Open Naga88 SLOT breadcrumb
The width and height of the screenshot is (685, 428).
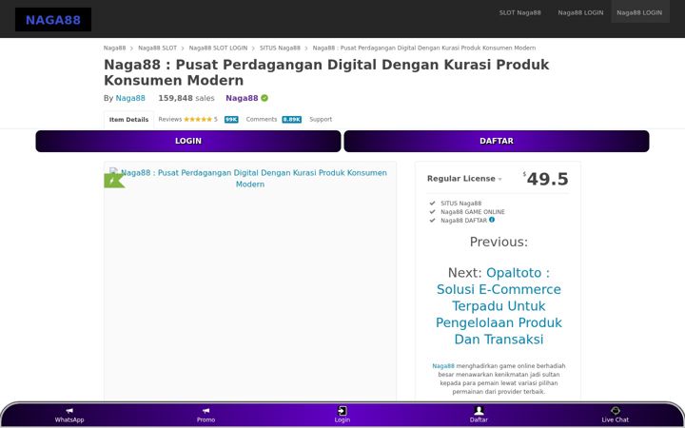click(157, 49)
